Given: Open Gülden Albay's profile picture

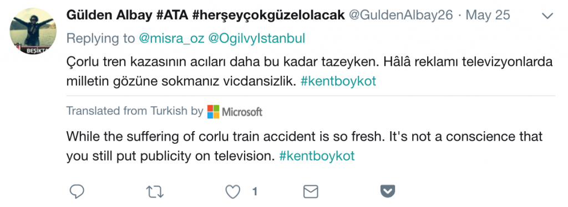Looking at the screenshot, I should tap(33, 31).
